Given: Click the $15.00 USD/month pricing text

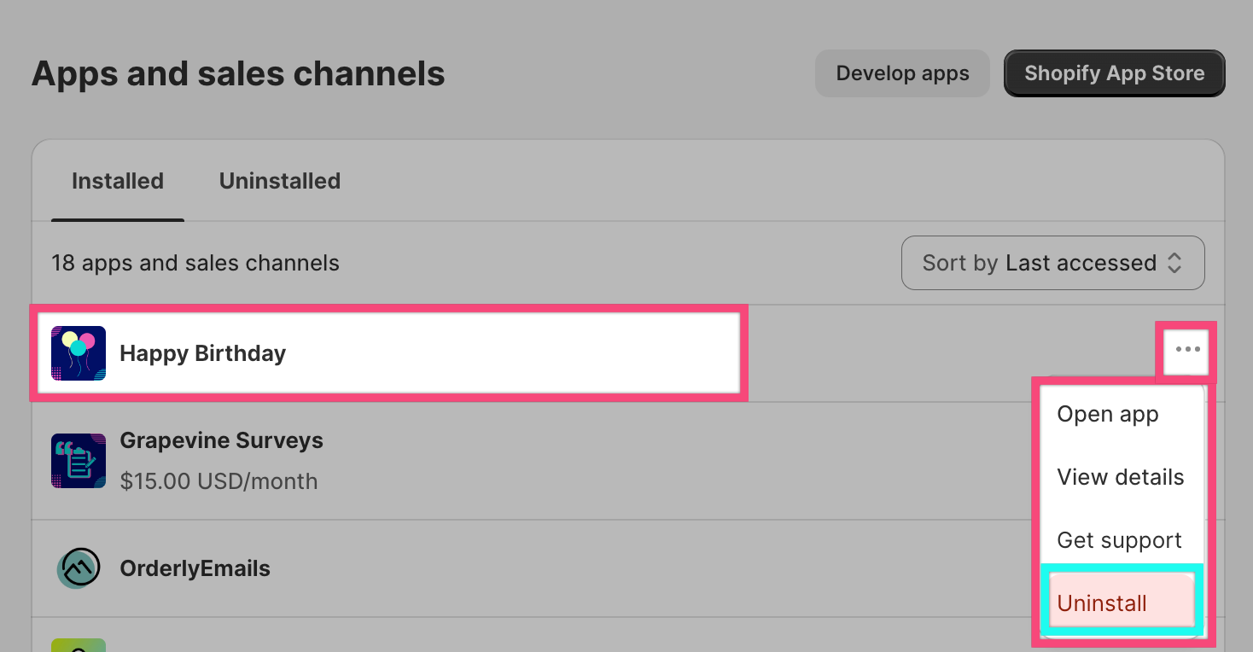Looking at the screenshot, I should [x=219, y=481].
